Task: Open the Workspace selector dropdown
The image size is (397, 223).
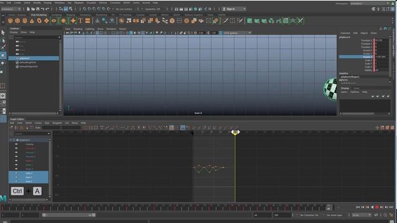Action: pos(370,3)
